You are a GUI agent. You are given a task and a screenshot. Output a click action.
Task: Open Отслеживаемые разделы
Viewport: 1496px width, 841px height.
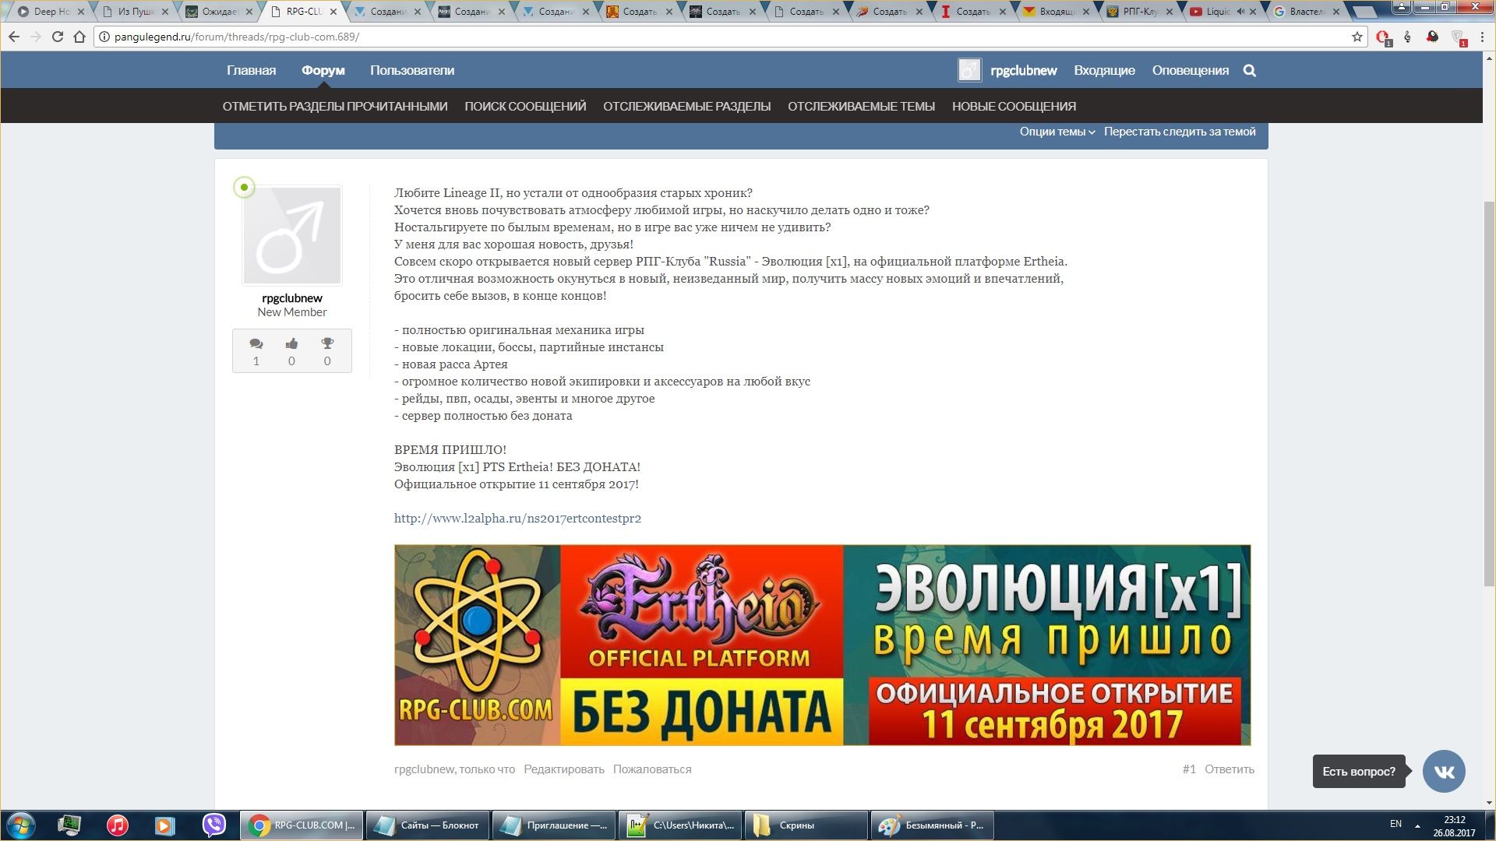pyautogui.click(x=686, y=106)
